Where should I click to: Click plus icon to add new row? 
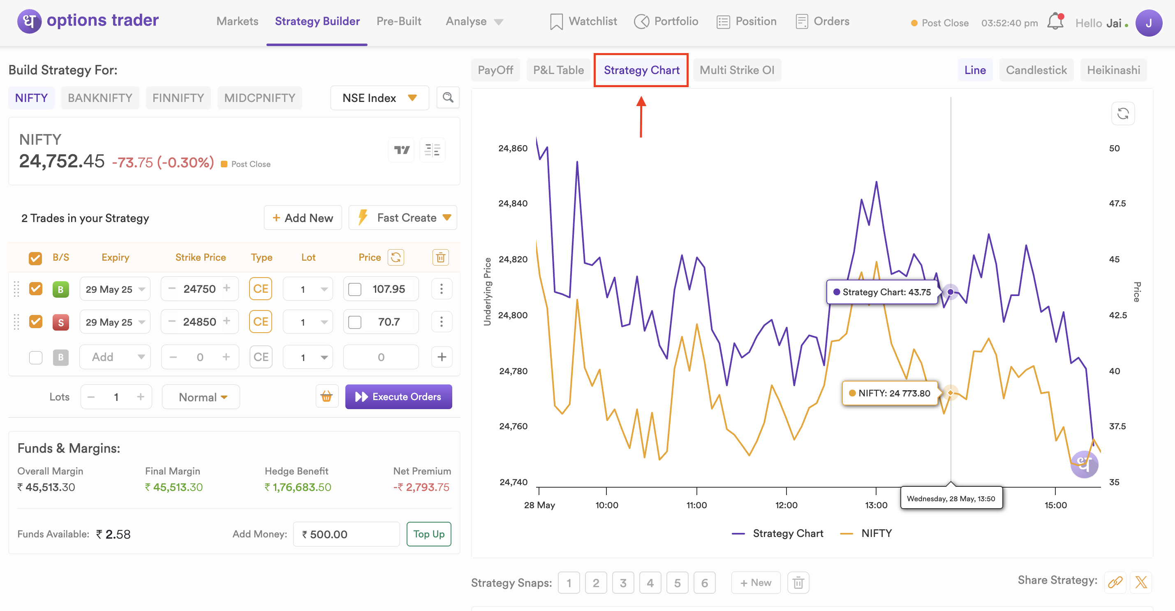442,357
